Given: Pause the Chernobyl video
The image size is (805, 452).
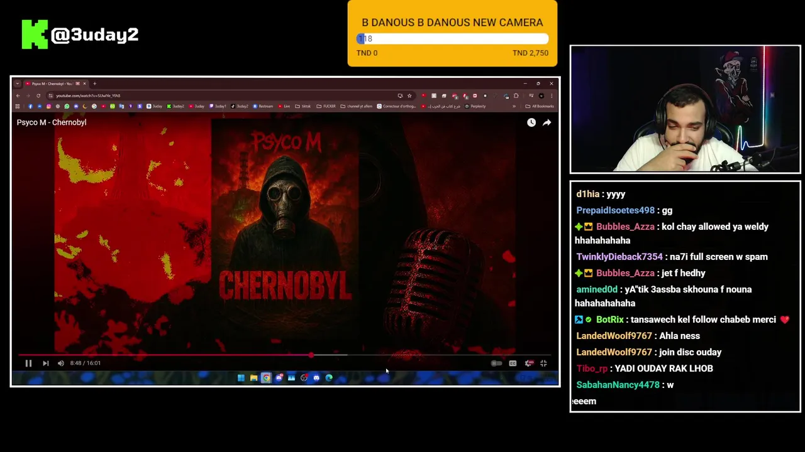Looking at the screenshot, I should [x=28, y=363].
